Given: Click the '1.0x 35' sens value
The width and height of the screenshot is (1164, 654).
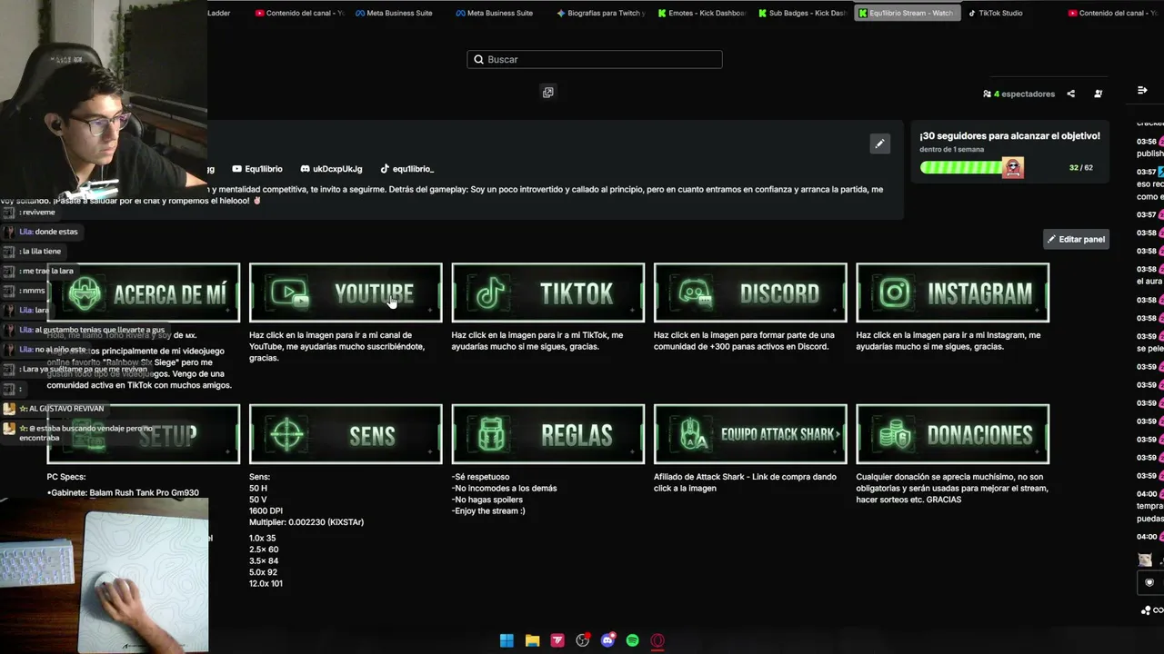Looking at the screenshot, I should pyautogui.click(x=263, y=538).
